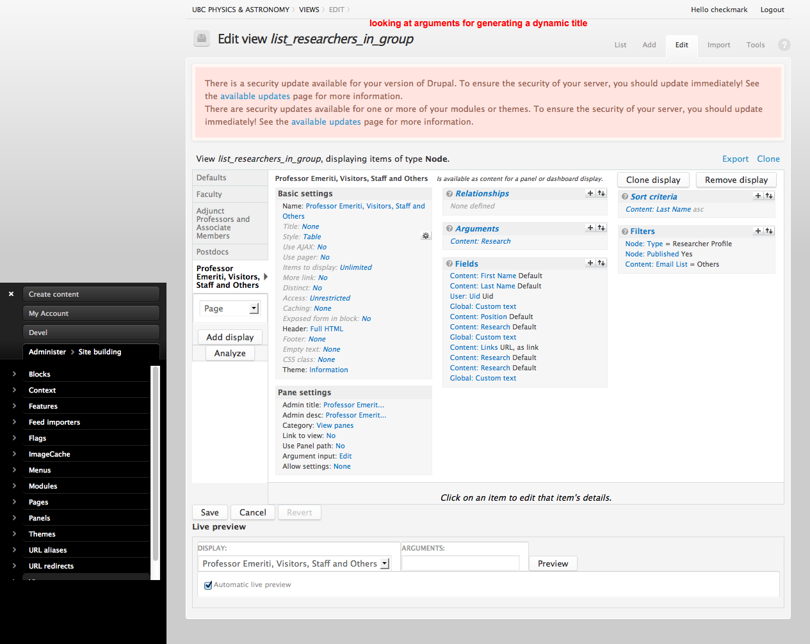Screen dimensions: 810x644
Task: Rearrange sort criteria using arrows icon
Action: (769, 196)
